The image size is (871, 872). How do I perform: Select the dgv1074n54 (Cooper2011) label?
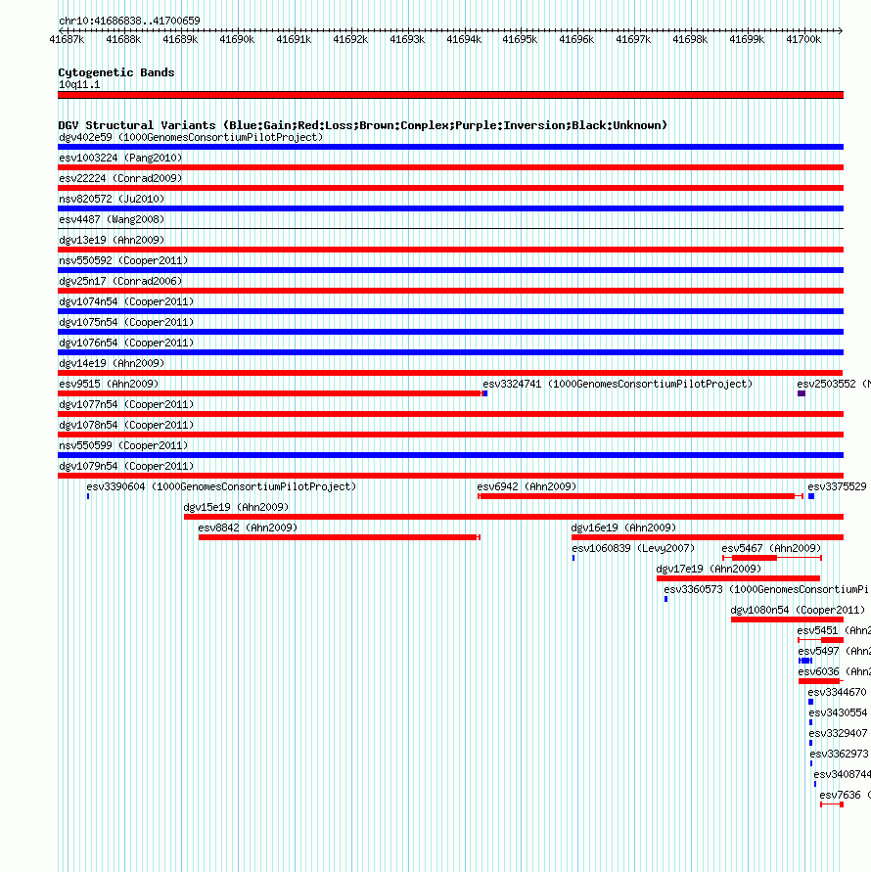tap(126, 302)
